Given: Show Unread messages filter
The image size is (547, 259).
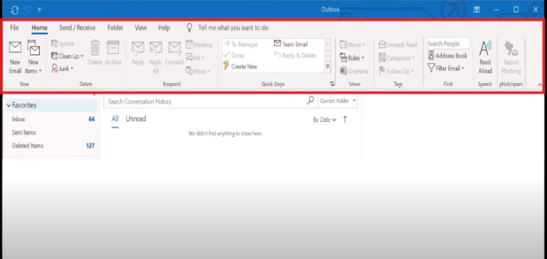Looking at the screenshot, I should [x=136, y=119].
